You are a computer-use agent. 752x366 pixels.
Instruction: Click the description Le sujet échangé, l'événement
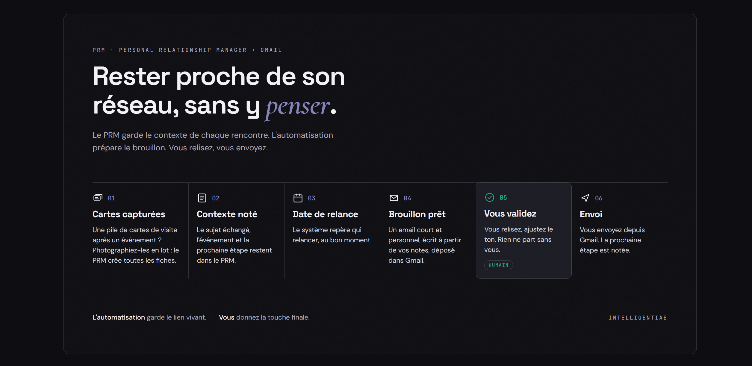(x=234, y=245)
